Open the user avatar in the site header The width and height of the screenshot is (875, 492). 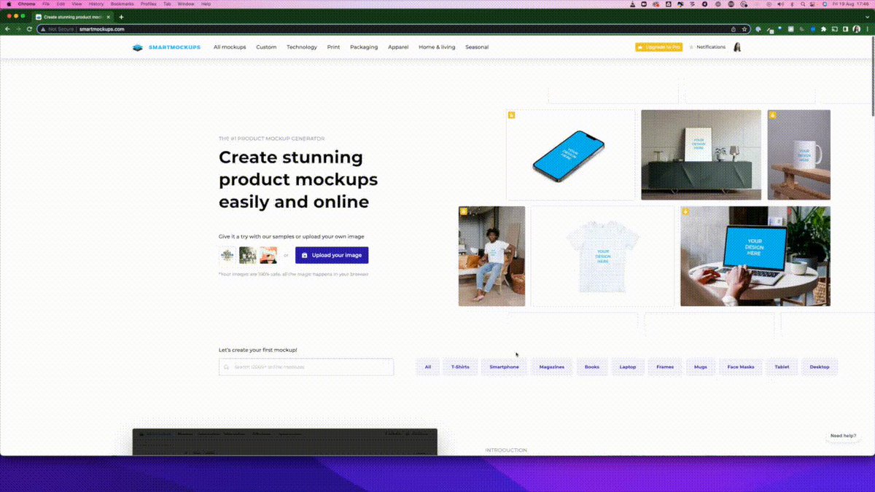[x=737, y=47]
